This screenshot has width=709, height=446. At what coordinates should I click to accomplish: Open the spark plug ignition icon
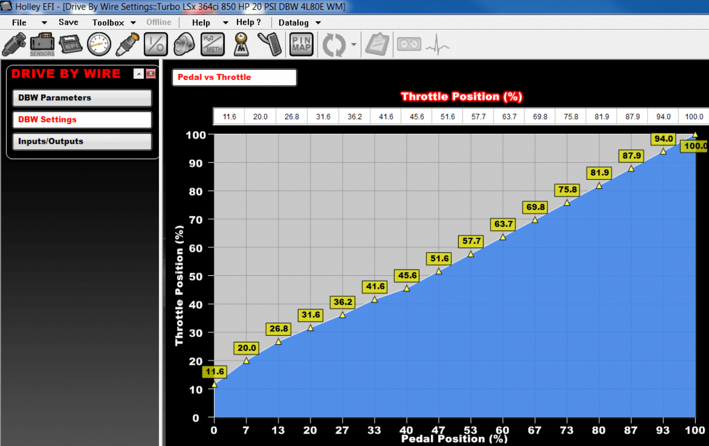pyautogui.click(x=127, y=44)
